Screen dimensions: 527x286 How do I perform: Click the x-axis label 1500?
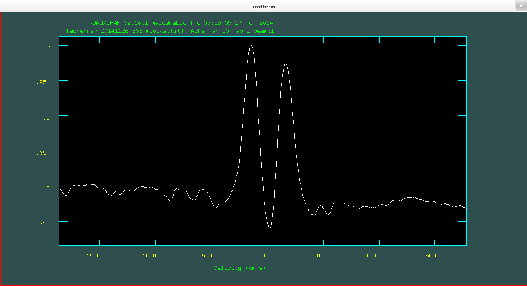coord(429,256)
